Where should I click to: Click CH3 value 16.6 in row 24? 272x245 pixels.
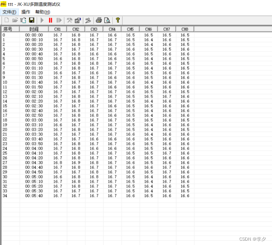point(94,148)
